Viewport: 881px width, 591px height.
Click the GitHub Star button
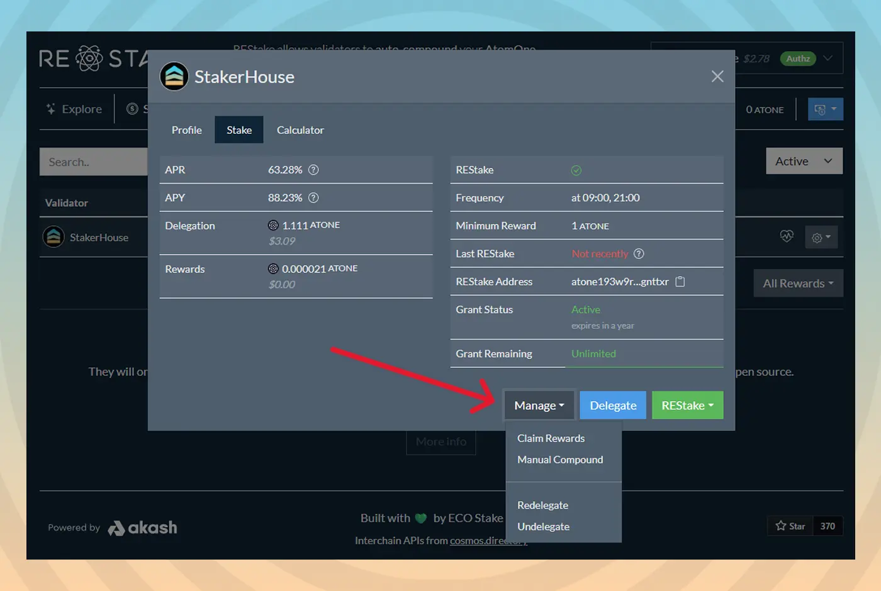(x=790, y=526)
